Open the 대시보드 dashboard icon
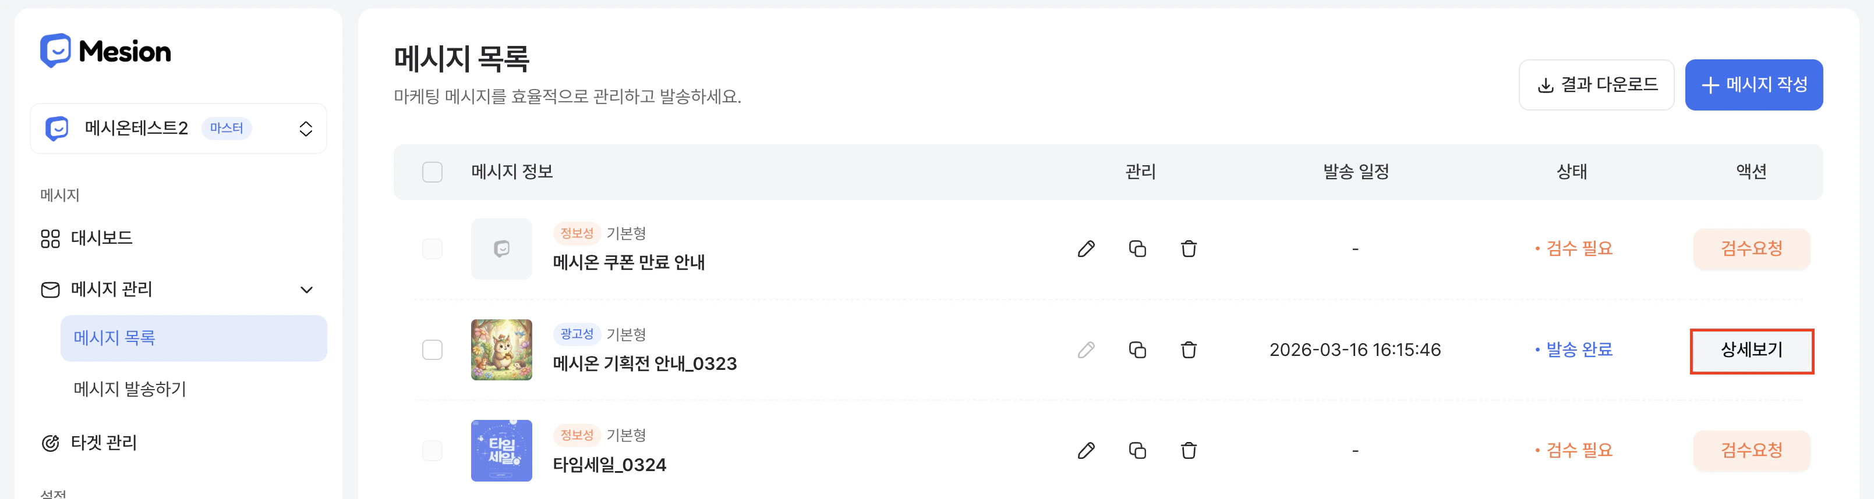This screenshot has height=499, width=1874. pos(49,237)
